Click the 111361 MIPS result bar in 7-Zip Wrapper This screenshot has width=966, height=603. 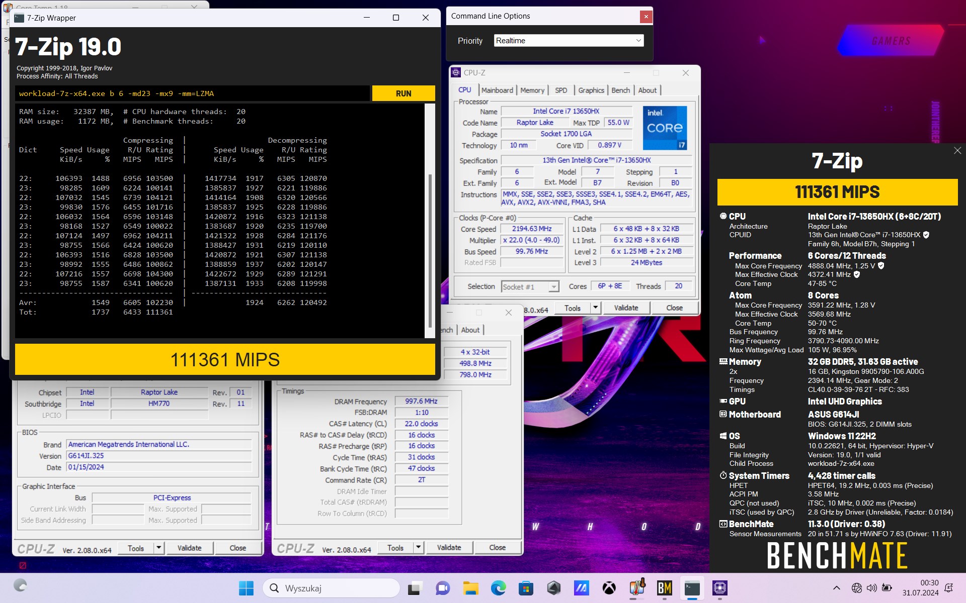point(225,359)
